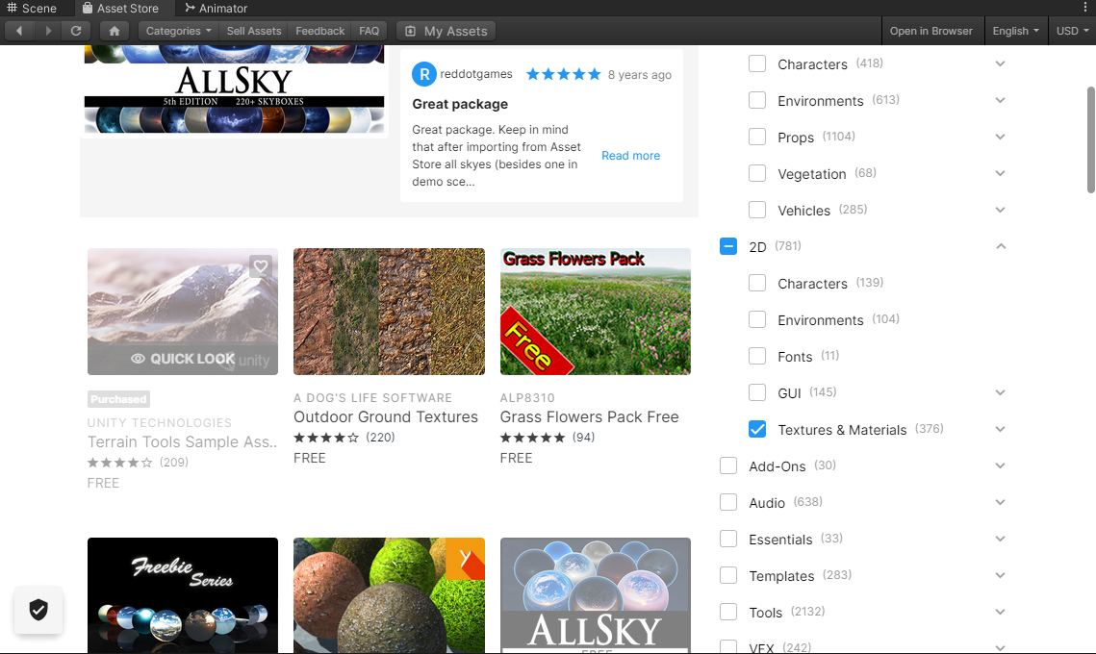
Task: Check the 3D Characters (418) checkbox
Action: pyautogui.click(x=757, y=63)
